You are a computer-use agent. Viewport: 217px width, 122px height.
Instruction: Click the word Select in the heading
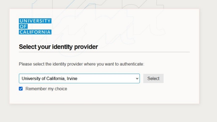(x=28, y=47)
